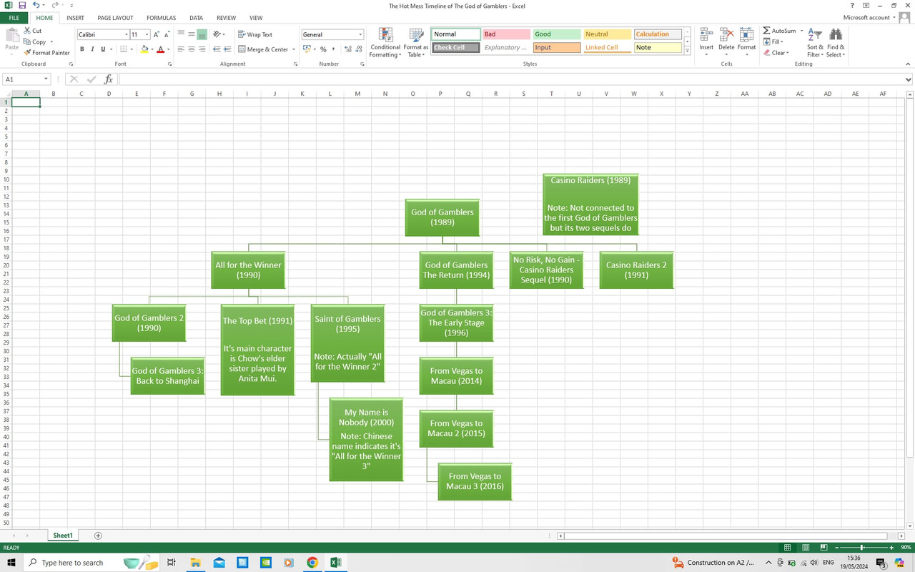The height and width of the screenshot is (572, 915).
Task: Open the font size 11 dropdown
Action: (147, 34)
